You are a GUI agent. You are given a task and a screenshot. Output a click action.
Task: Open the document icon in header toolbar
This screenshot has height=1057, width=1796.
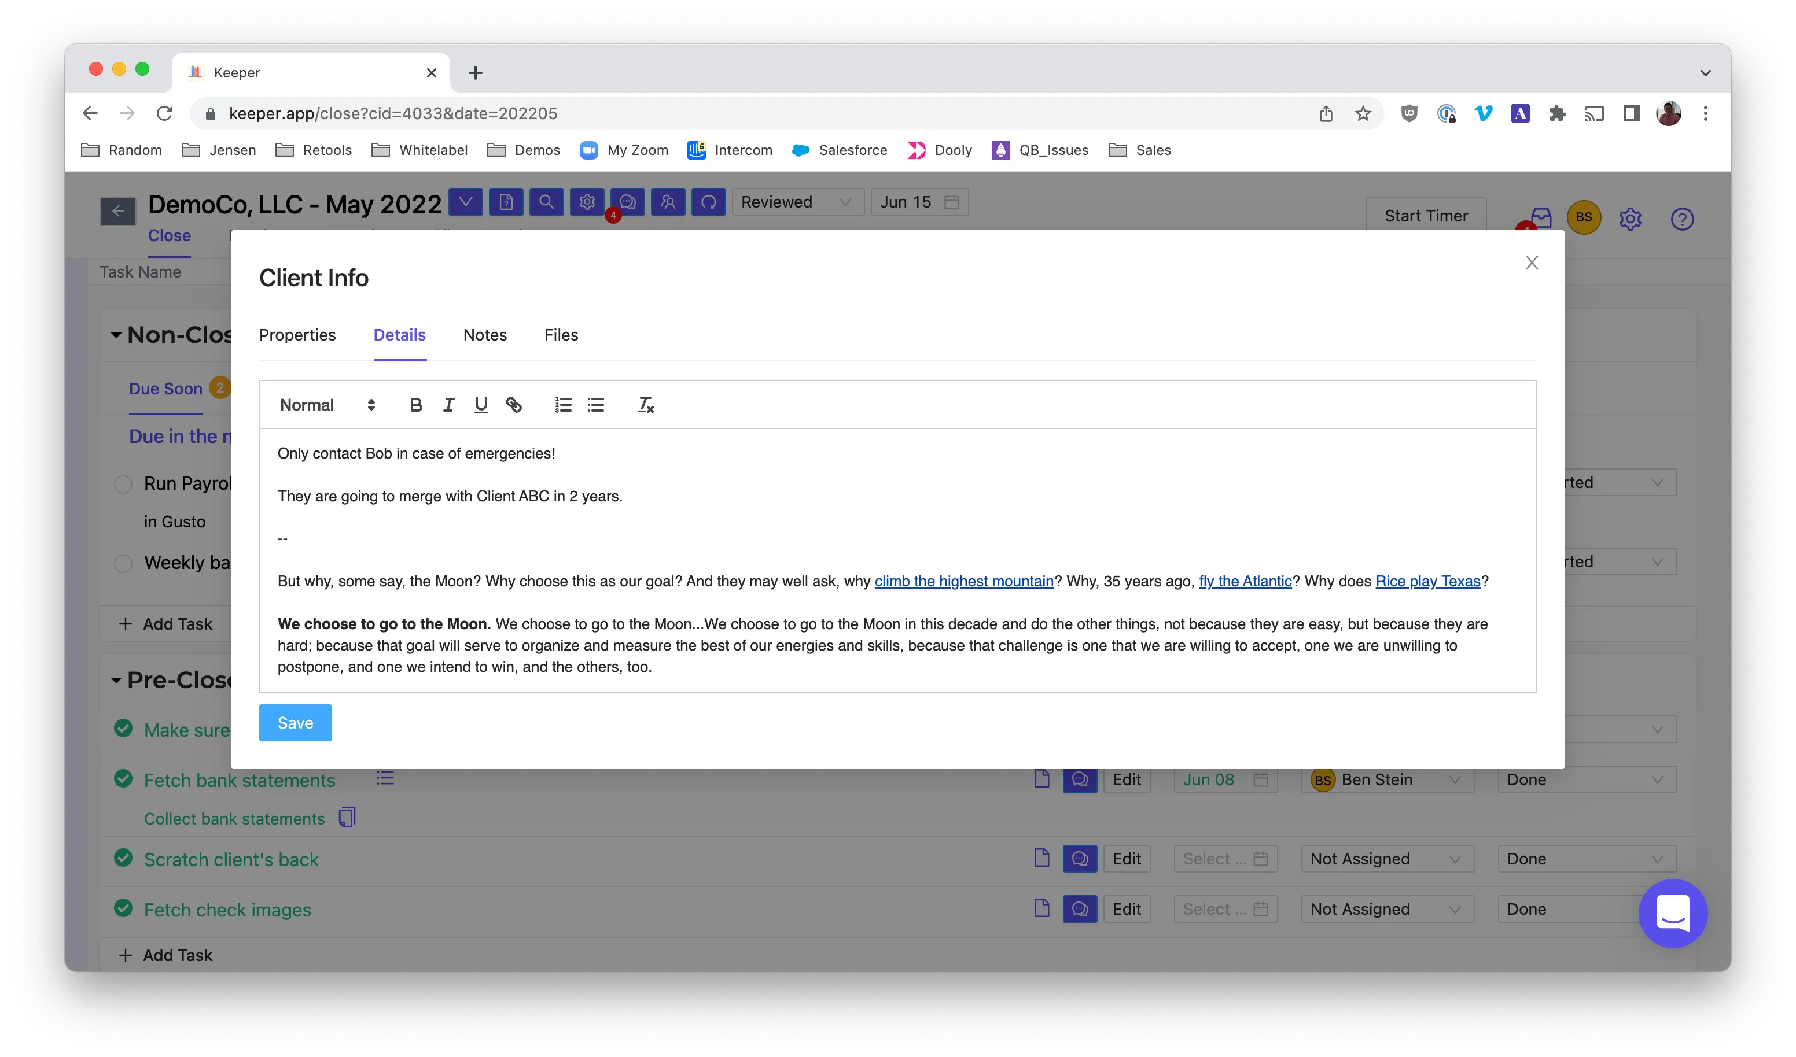[506, 202]
